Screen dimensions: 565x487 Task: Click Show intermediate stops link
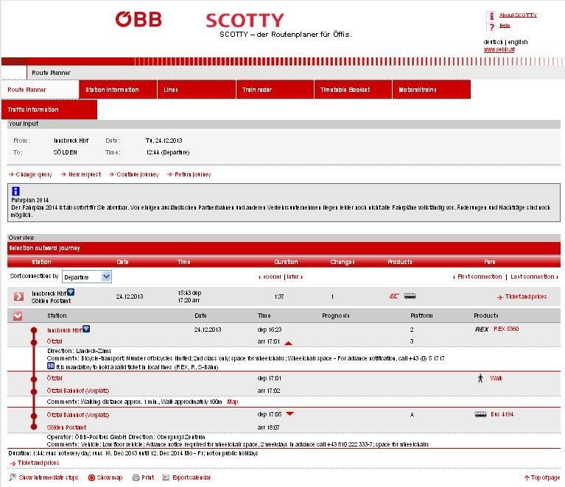[x=49, y=477]
